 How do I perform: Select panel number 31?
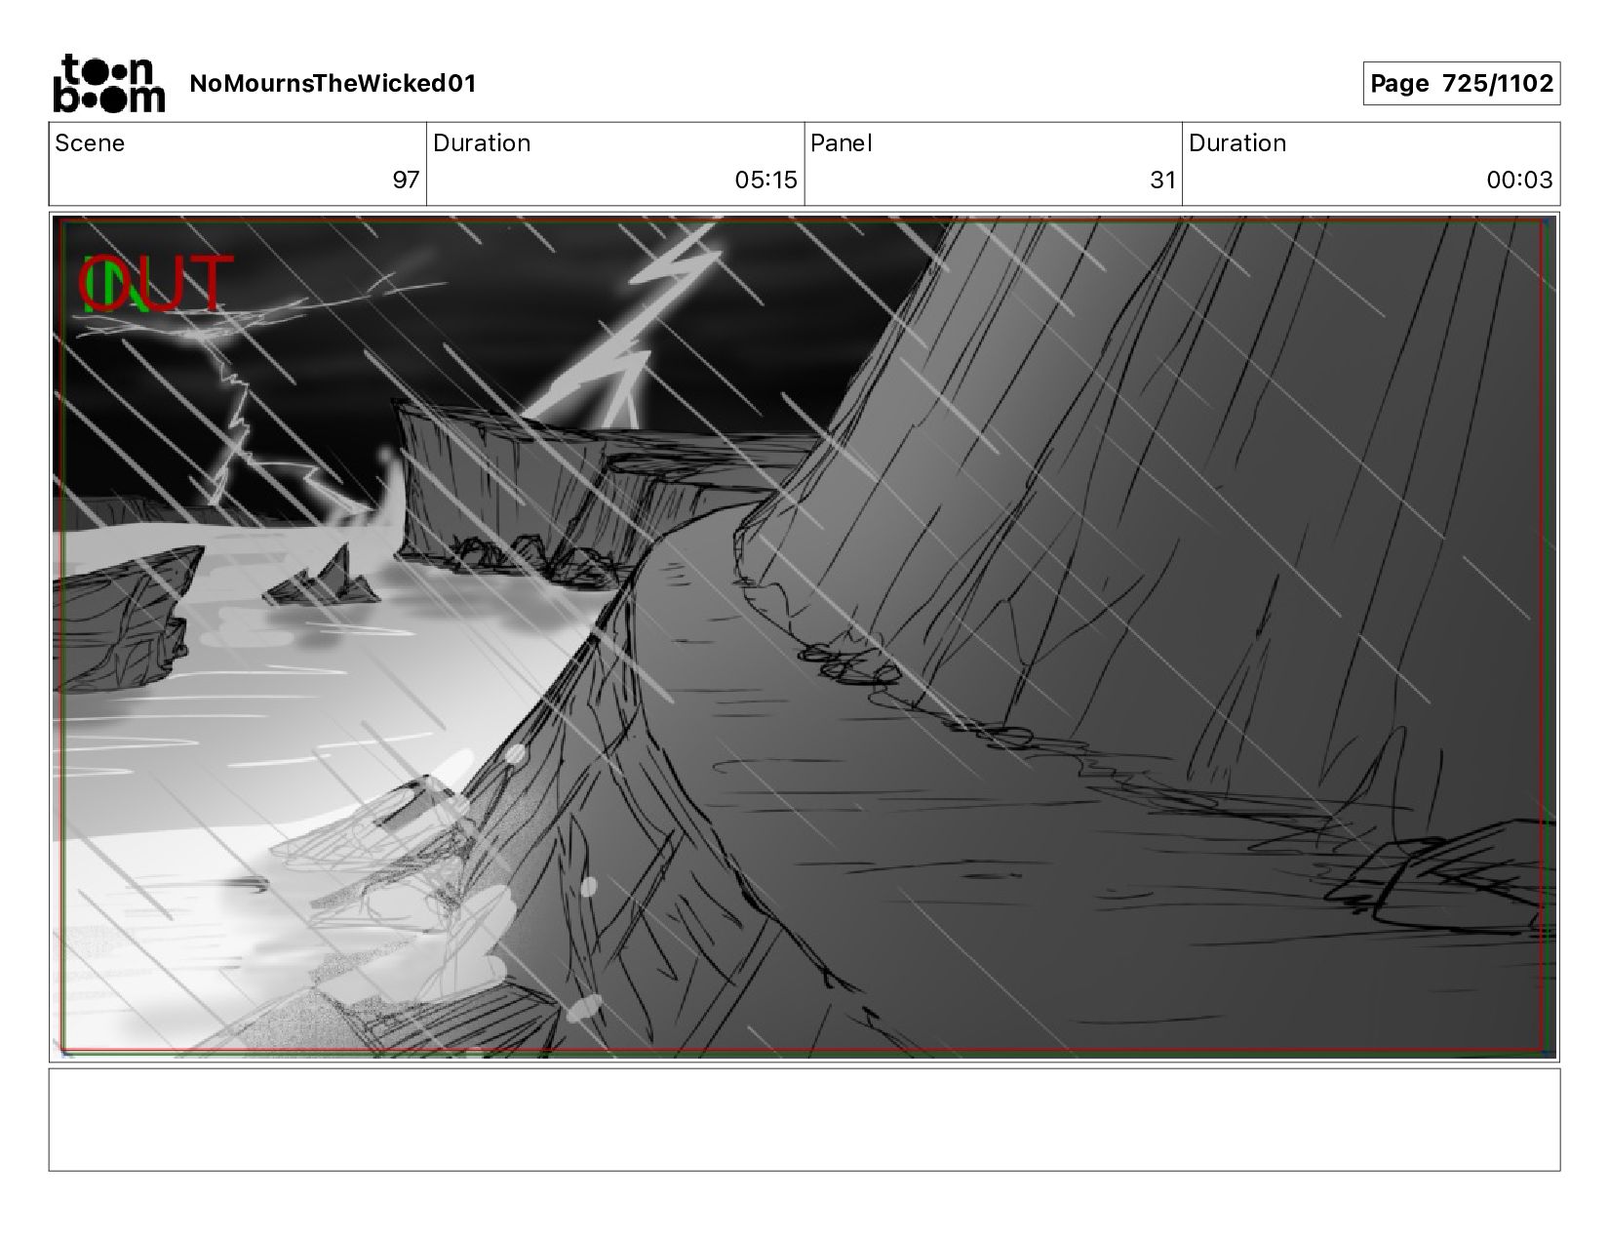pos(1162,180)
